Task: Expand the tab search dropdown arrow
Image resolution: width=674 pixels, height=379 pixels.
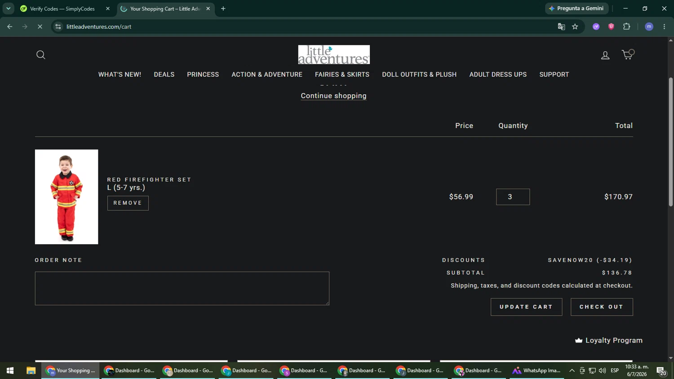Action: (x=8, y=9)
